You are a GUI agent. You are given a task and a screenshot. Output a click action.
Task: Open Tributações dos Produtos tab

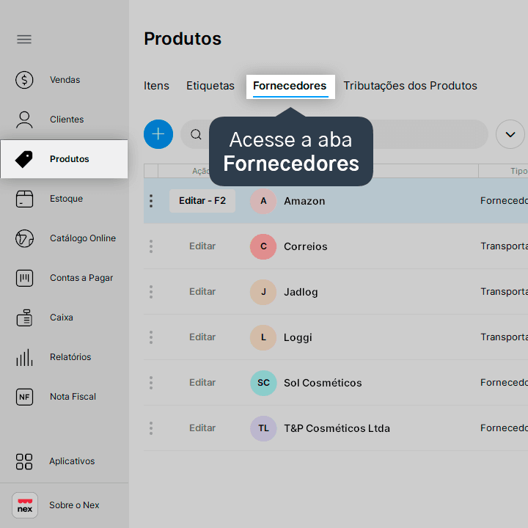click(410, 86)
